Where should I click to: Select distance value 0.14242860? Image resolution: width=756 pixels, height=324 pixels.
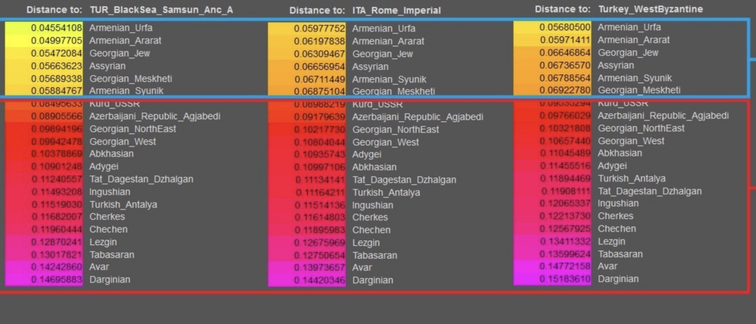tap(57, 266)
